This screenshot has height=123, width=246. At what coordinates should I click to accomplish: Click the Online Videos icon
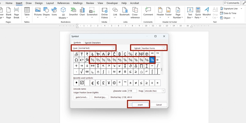pyautogui.click(x=105, y=11)
